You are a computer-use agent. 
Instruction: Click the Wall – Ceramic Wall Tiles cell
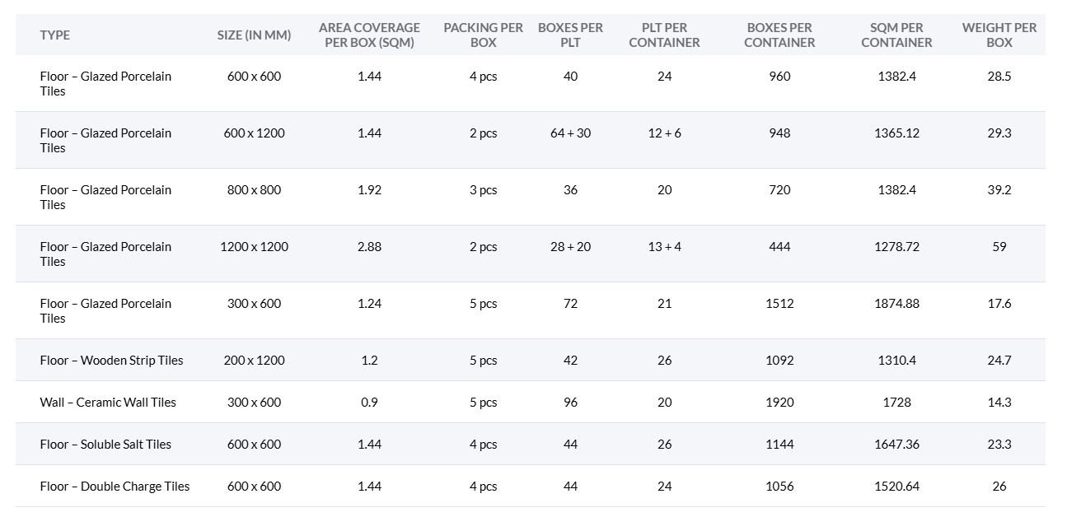pyautogui.click(x=108, y=402)
